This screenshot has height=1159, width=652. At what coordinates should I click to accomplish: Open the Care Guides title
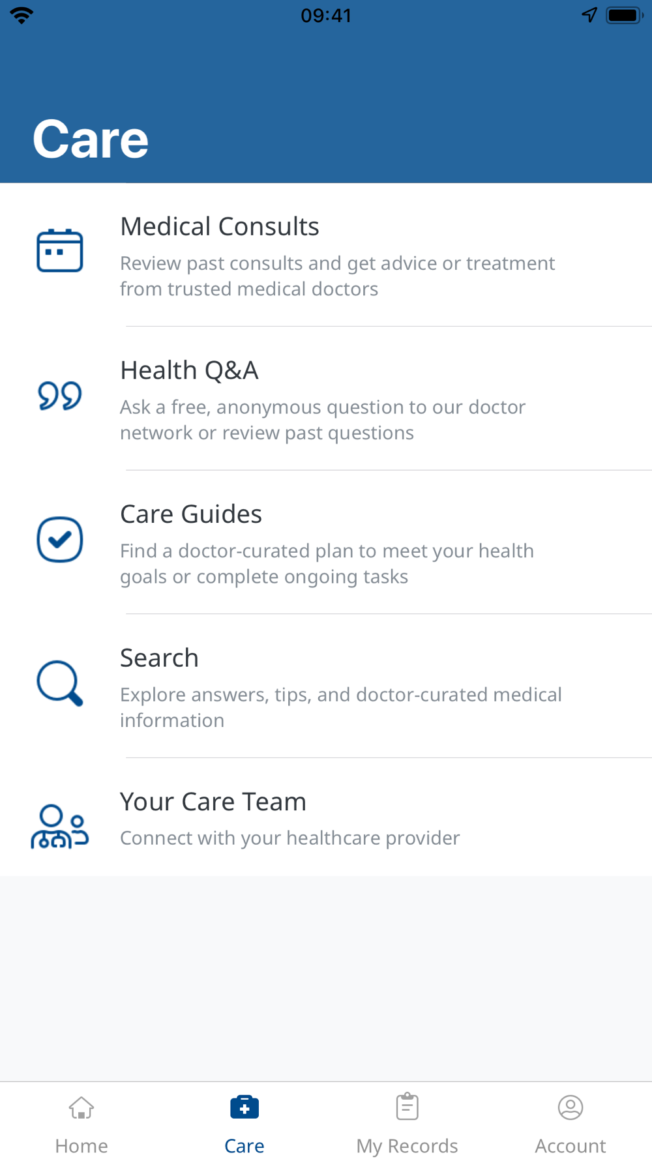[191, 514]
